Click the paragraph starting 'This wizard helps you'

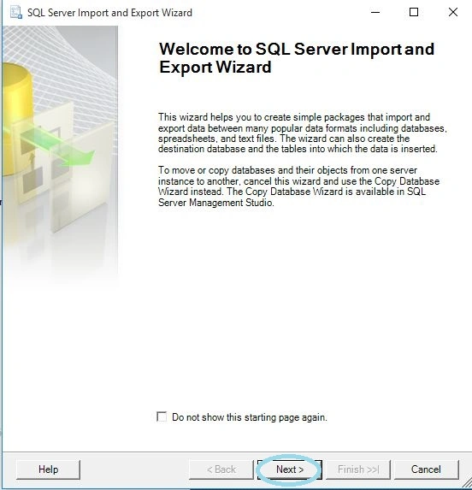pos(303,133)
